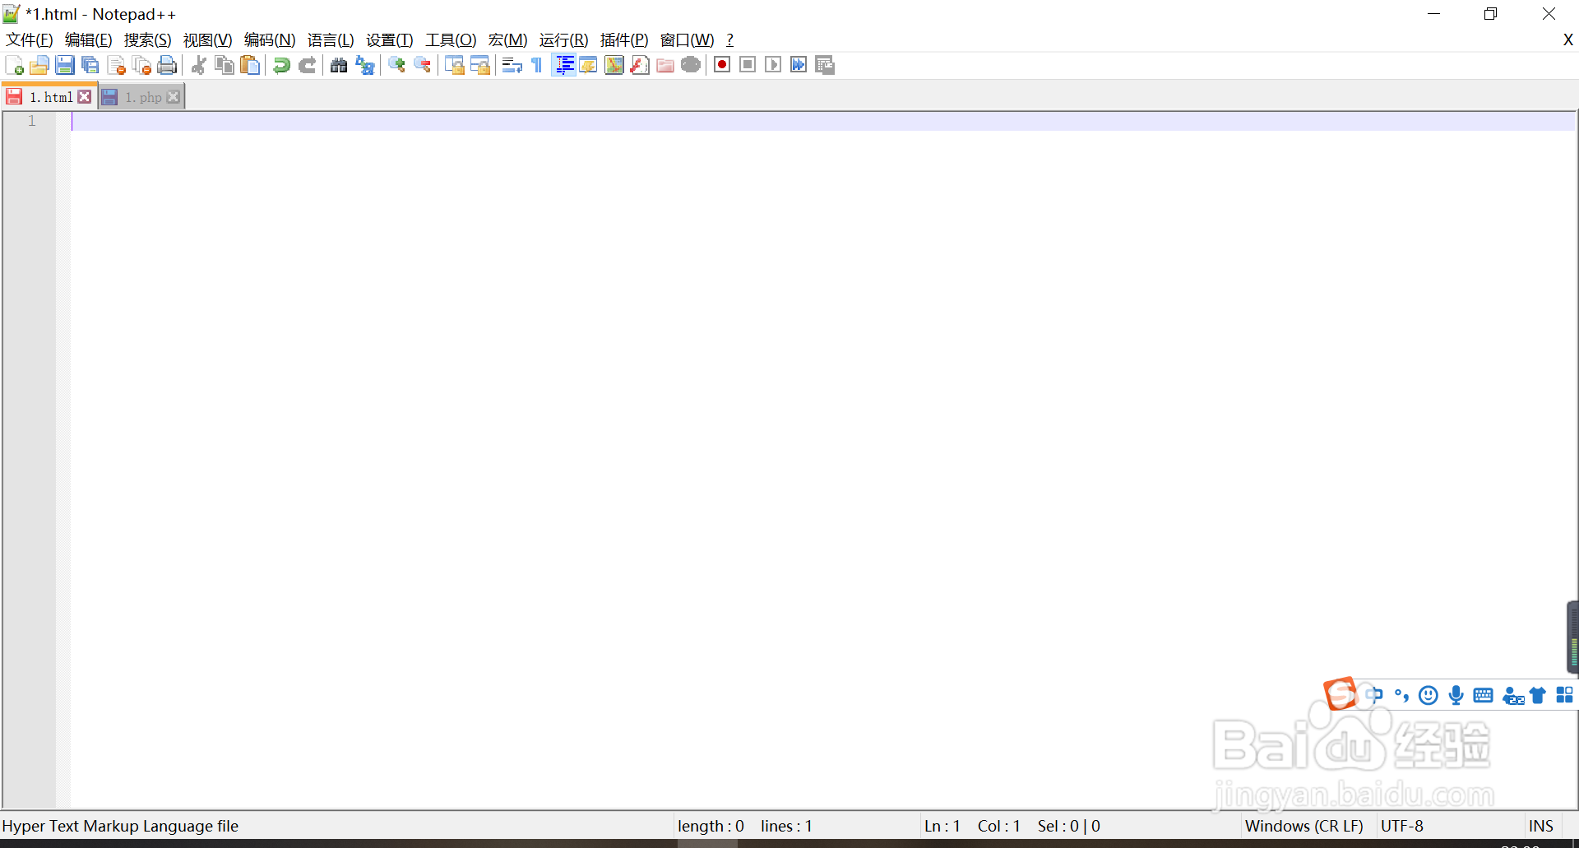
Task: Open the 设置(T) menu
Action: click(389, 40)
